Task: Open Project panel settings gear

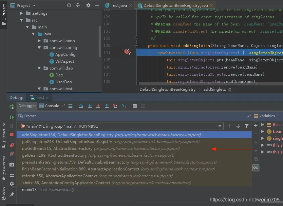Action: tap(88, 5)
